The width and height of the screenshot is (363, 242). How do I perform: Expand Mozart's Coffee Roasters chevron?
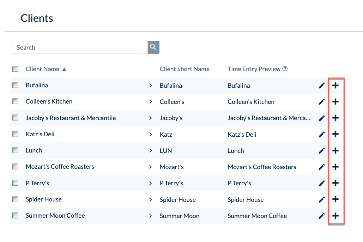[151, 167]
